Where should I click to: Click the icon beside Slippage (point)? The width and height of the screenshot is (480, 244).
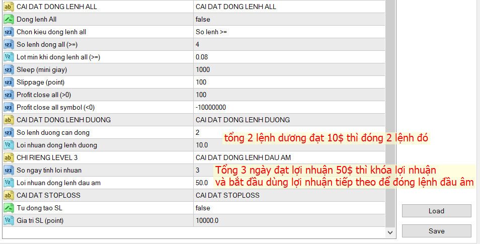(x=9, y=82)
